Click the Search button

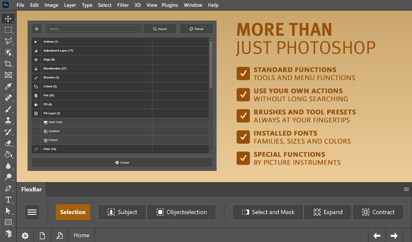[x=160, y=29]
